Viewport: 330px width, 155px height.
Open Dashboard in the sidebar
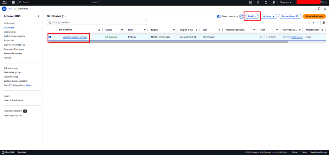pyautogui.click(x=9, y=23)
